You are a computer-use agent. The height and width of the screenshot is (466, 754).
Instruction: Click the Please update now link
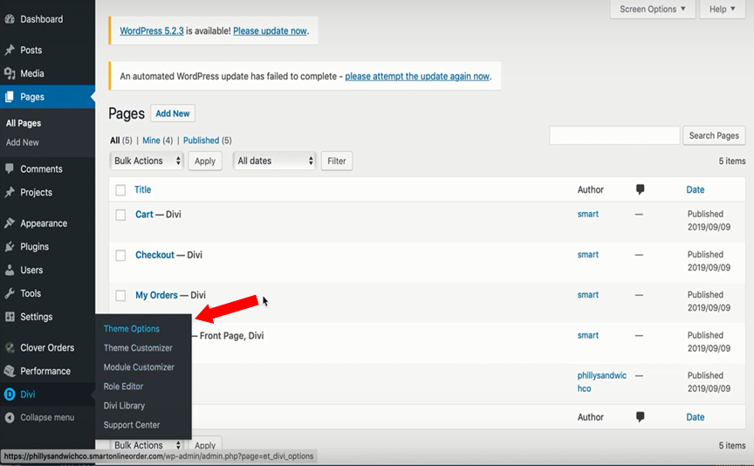[x=270, y=31]
